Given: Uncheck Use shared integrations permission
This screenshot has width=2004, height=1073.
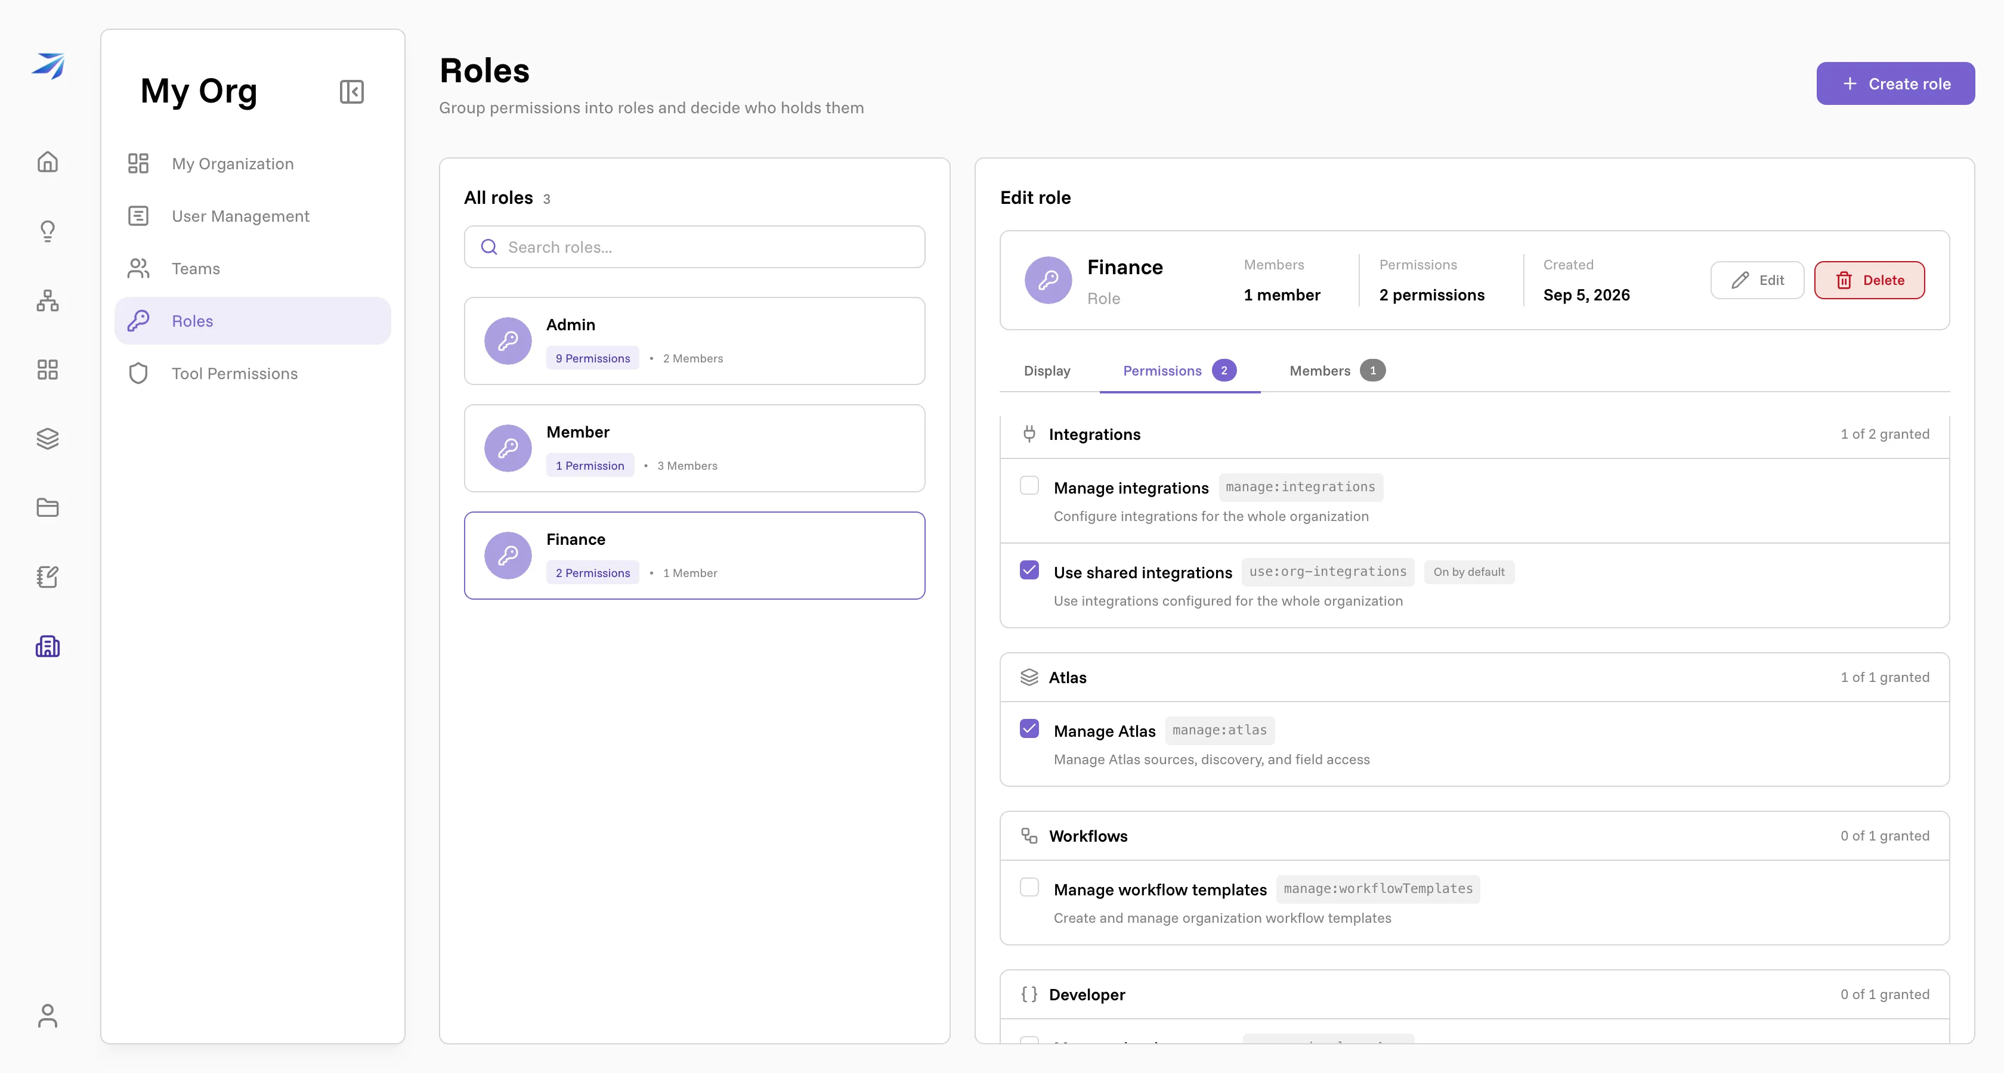Looking at the screenshot, I should [x=1029, y=570].
